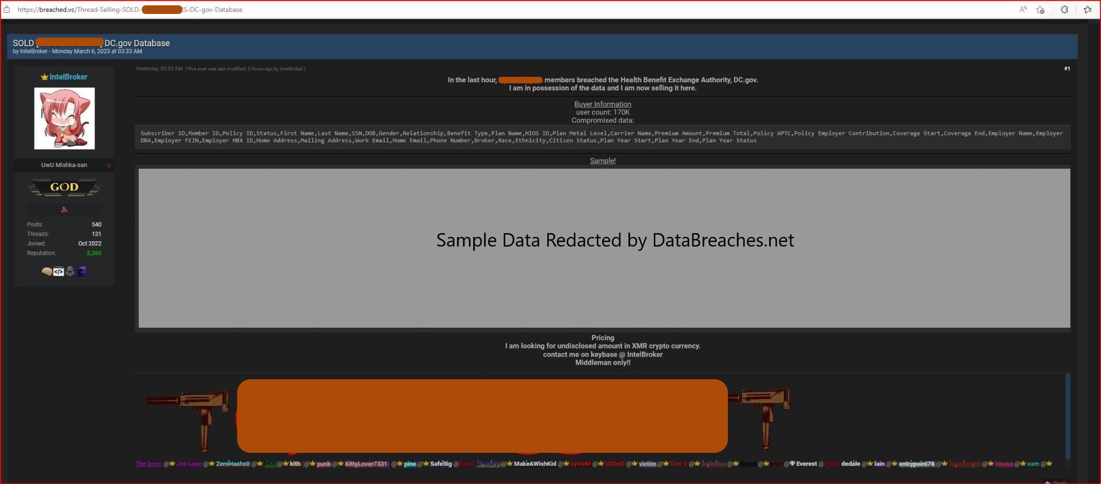The width and height of the screenshot is (1101, 484).
Task: Open kith user mention
Action: pyautogui.click(x=295, y=464)
